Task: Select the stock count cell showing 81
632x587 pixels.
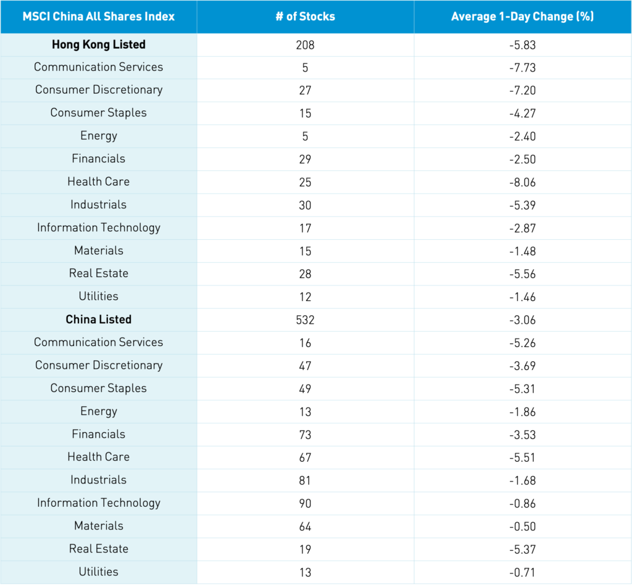Action: coord(306,480)
